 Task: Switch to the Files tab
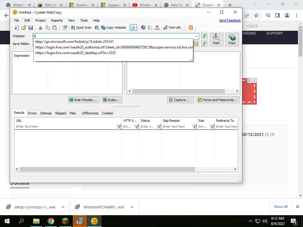(73, 113)
